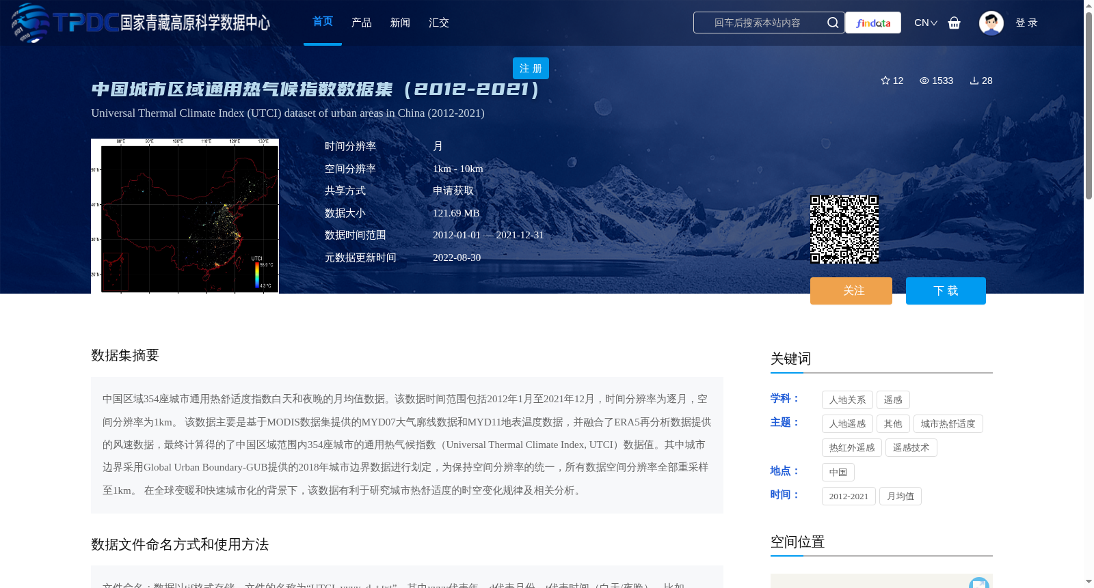Open the 新闻 menu
The image size is (1094, 588).
pyautogui.click(x=400, y=23)
